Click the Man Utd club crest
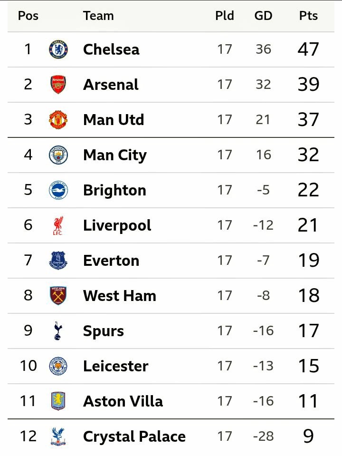The height and width of the screenshot is (456, 342). tap(58, 119)
